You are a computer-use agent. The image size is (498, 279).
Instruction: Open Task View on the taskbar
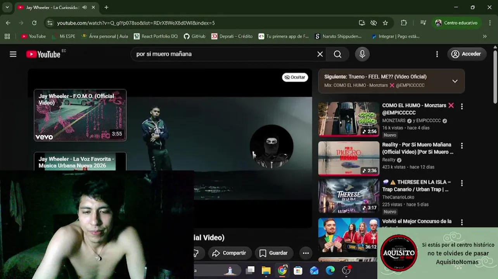click(250, 270)
